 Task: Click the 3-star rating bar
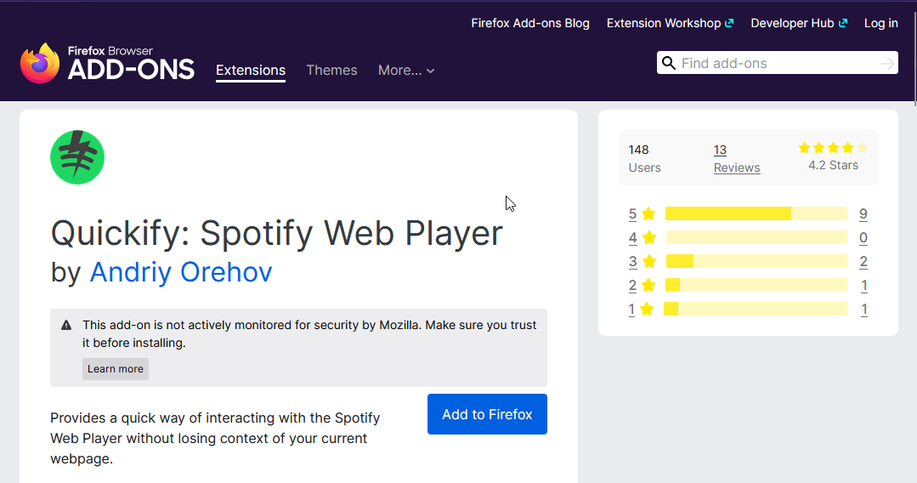pos(756,261)
